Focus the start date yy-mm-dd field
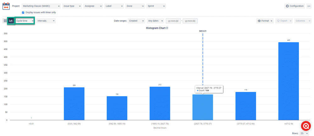Screen dimensions: 314x136 click(x=173, y=21)
